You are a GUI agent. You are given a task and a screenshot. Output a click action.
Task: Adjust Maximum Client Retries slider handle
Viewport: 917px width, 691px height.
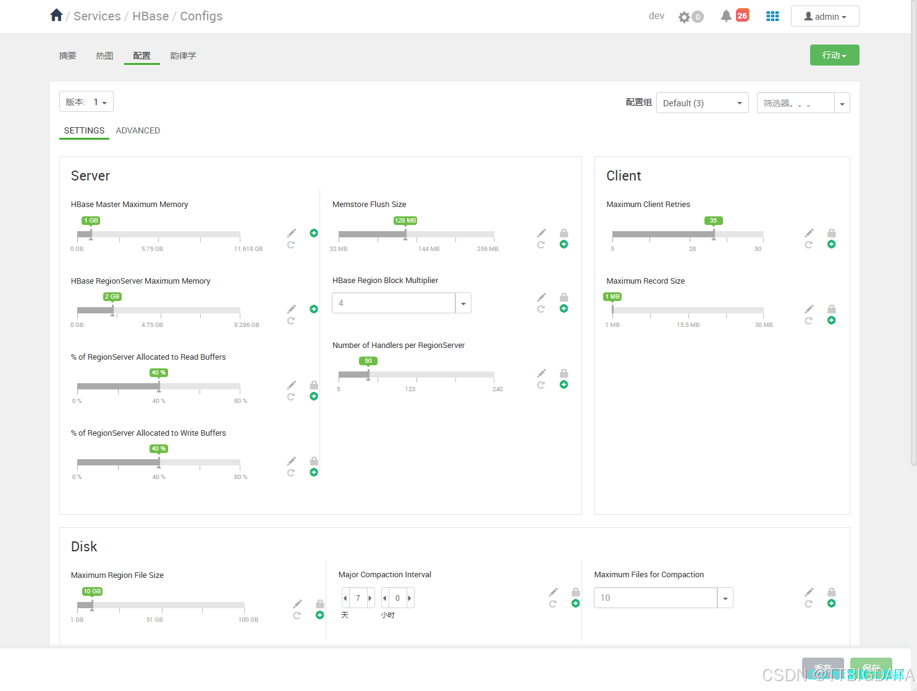(714, 234)
